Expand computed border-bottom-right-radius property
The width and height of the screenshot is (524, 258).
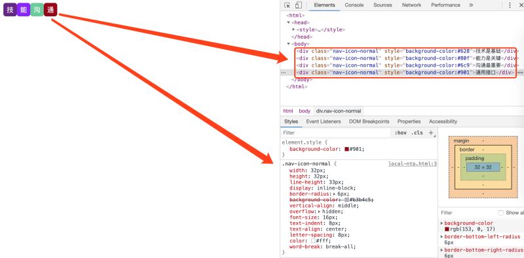[442, 250]
